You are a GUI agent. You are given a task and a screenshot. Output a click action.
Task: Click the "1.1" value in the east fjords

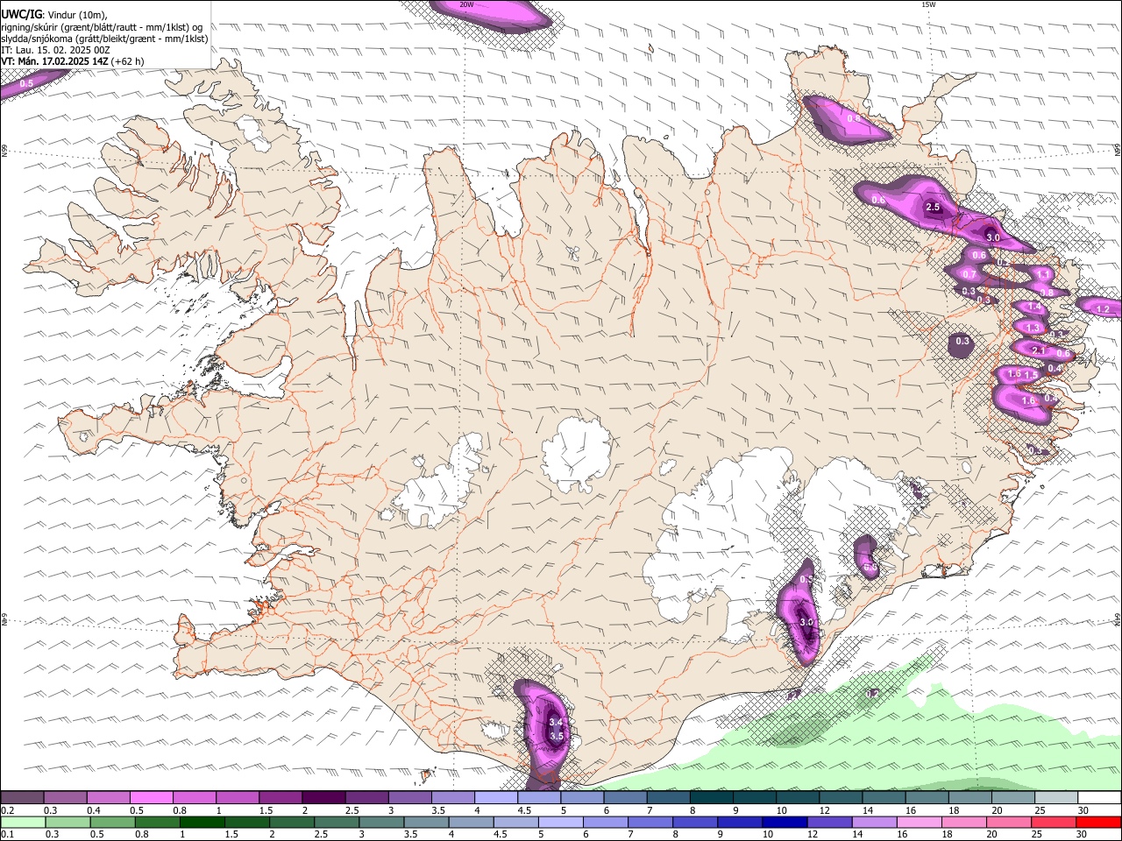(1043, 275)
